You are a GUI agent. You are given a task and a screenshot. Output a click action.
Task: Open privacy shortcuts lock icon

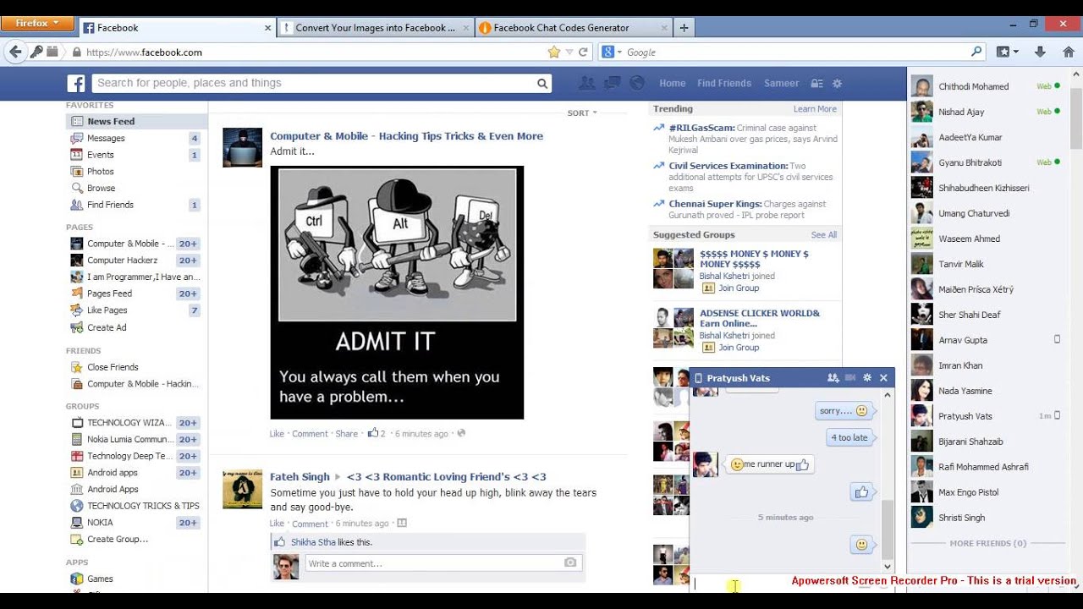(x=816, y=84)
